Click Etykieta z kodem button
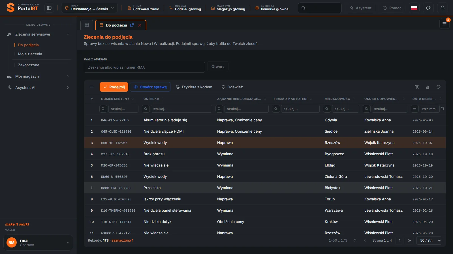The height and width of the screenshot is (254, 453). 194,87
